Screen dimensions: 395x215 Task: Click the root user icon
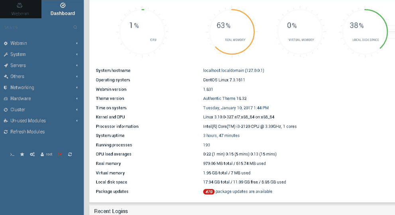tap(42, 154)
